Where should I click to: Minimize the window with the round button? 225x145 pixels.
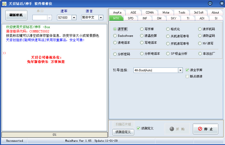(x=210, y=3)
